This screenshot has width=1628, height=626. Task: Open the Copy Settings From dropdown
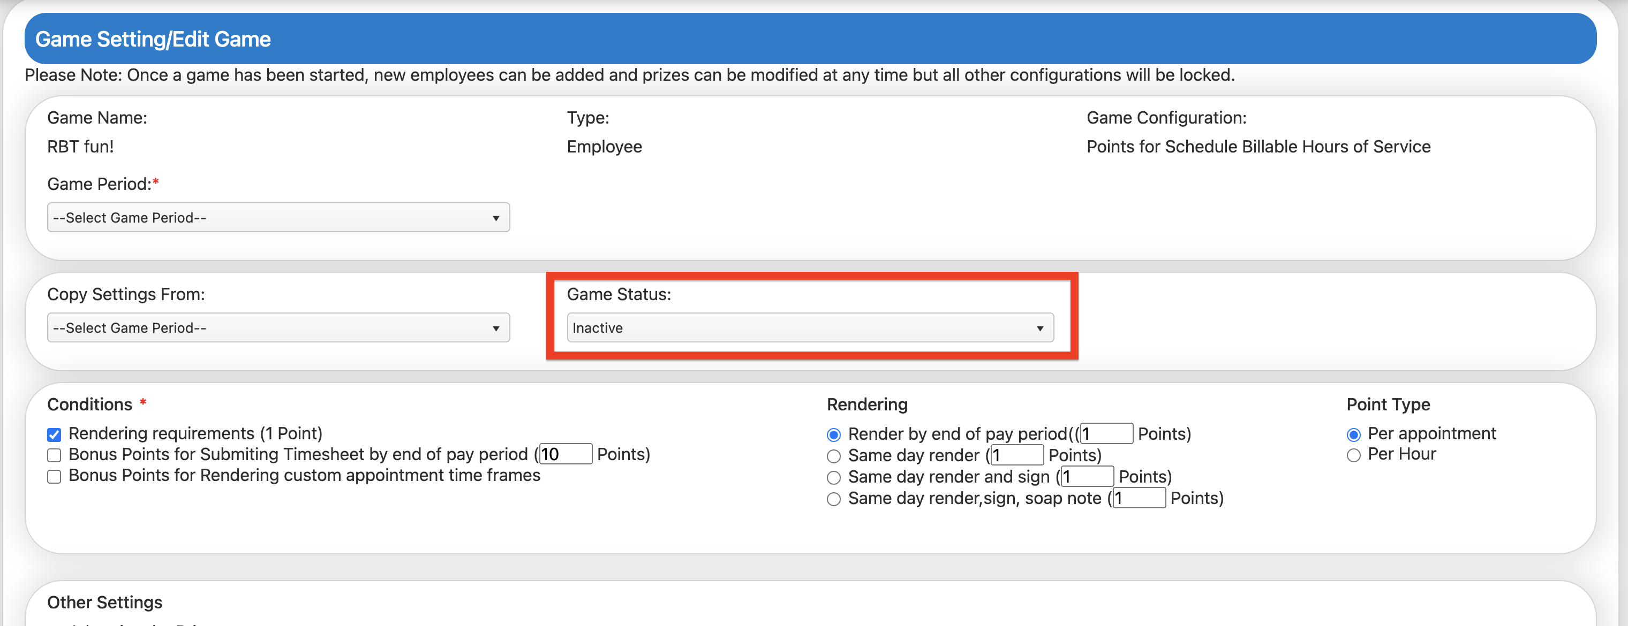click(x=278, y=328)
